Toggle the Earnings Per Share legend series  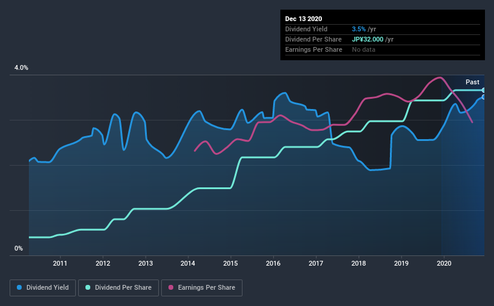[202, 288]
